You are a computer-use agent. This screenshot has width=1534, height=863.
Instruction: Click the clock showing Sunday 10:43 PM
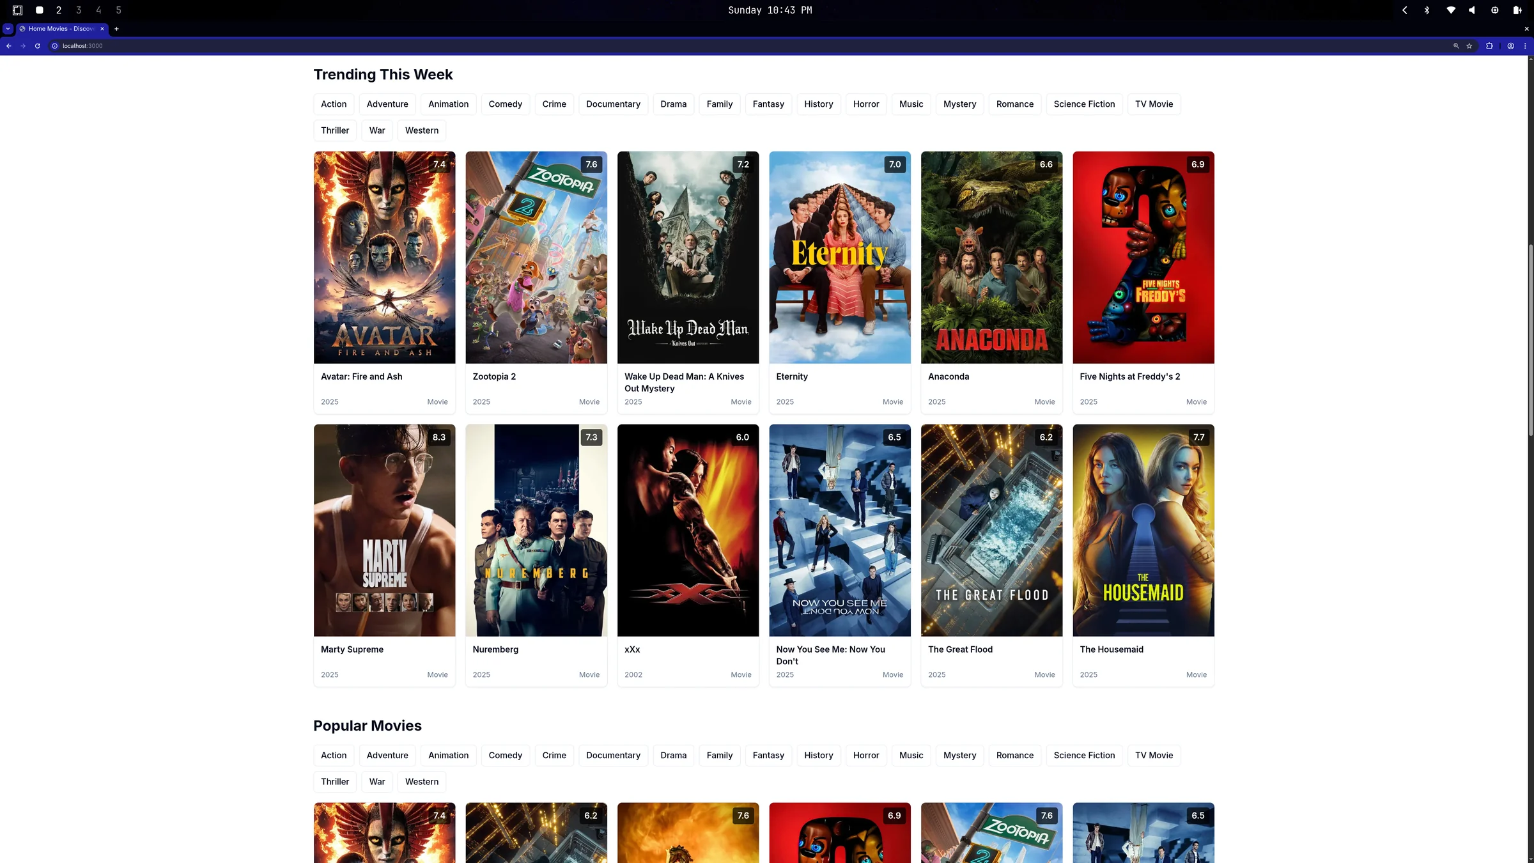770,10
